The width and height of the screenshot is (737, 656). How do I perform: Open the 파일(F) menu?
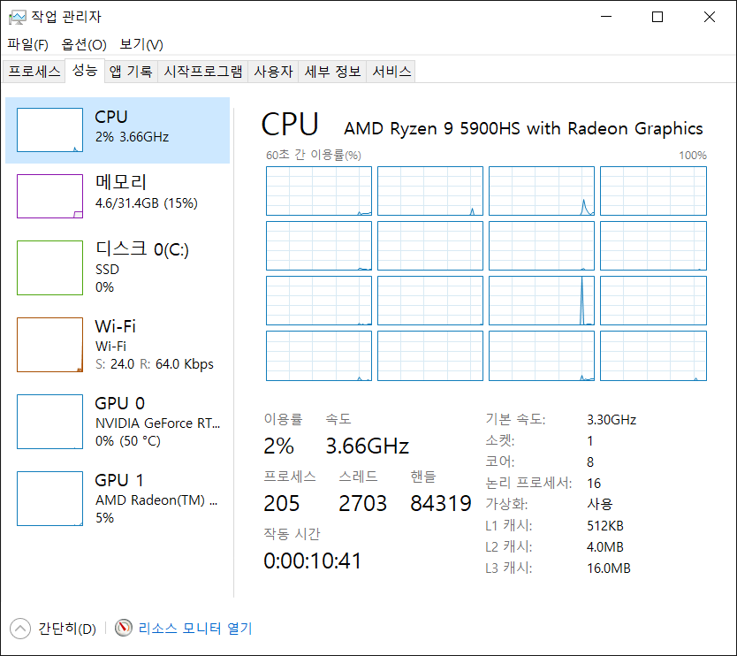click(27, 44)
